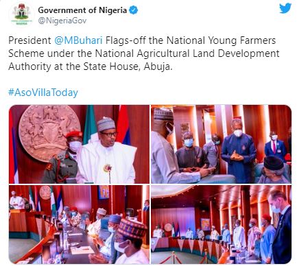Click the patterned cap in bottom-left photo

(x=132, y=229)
